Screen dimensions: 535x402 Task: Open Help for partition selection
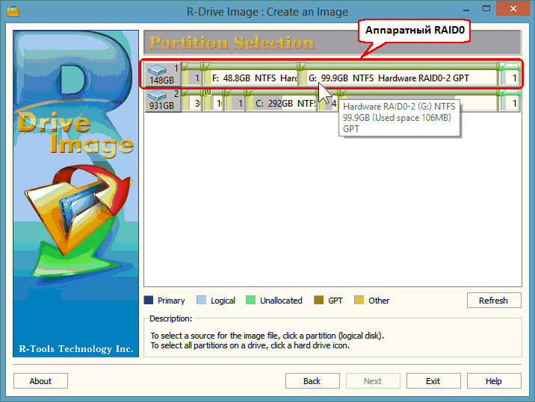(494, 380)
